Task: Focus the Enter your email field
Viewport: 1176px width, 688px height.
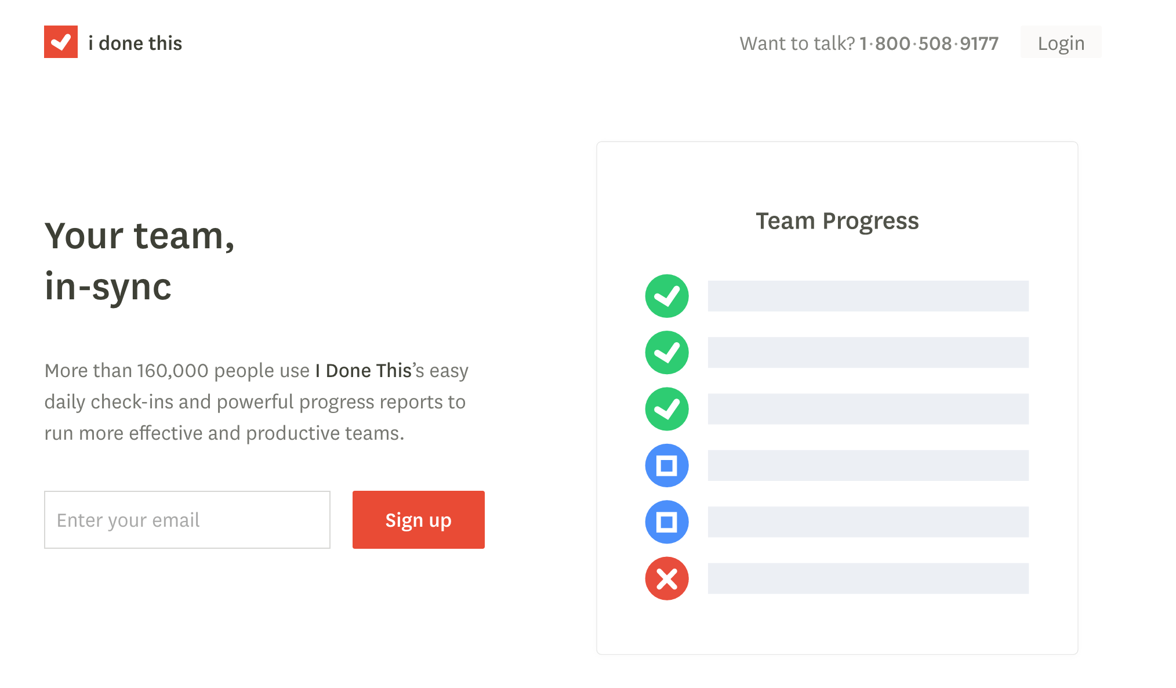Action: (x=187, y=520)
